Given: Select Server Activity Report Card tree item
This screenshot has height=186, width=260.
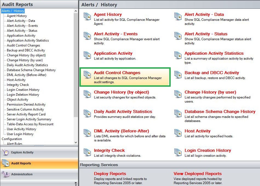Looking at the screenshot, I should [x=26, y=114].
